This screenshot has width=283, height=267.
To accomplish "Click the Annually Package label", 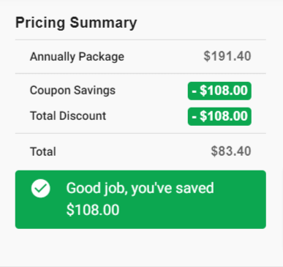I will click(77, 57).
